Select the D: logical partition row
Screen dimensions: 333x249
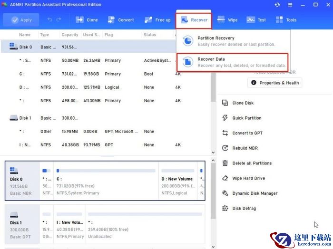tap(105, 87)
